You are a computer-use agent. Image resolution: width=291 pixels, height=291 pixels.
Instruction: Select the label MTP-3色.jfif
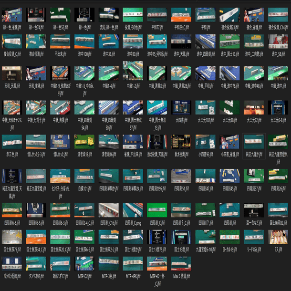click(109, 276)
